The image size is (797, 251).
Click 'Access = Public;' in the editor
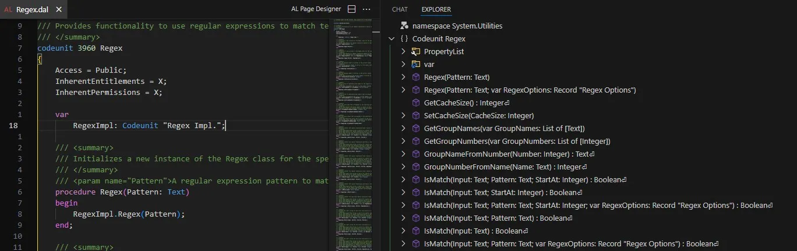(x=91, y=70)
